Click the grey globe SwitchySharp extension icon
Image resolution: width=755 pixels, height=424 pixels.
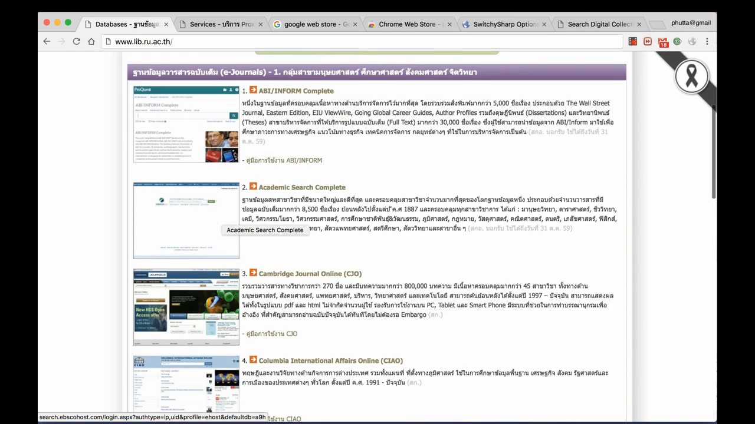click(692, 41)
